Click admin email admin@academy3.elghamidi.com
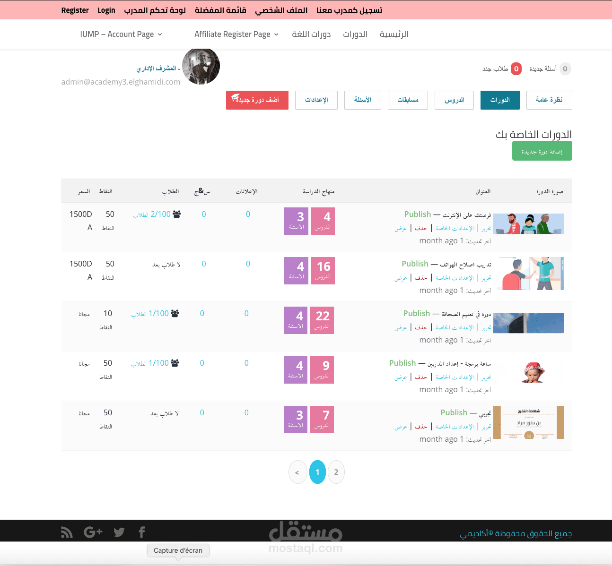This screenshot has width=612, height=566. click(121, 82)
